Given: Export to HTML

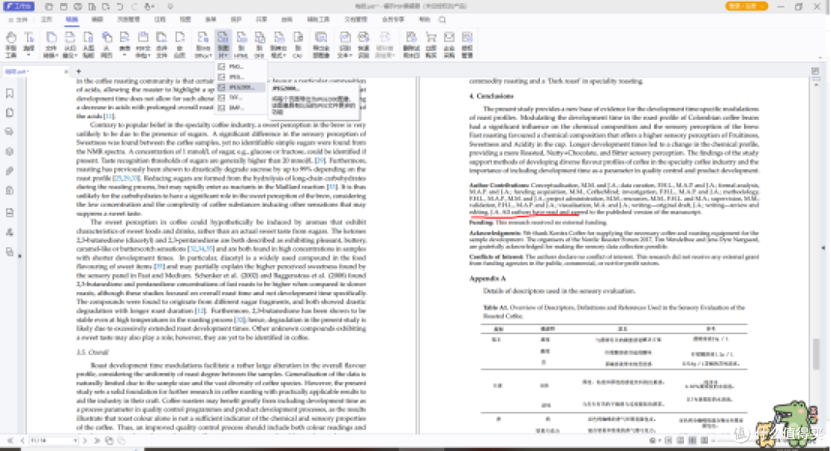Looking at the screenshot, I should [x=242, y=44].
